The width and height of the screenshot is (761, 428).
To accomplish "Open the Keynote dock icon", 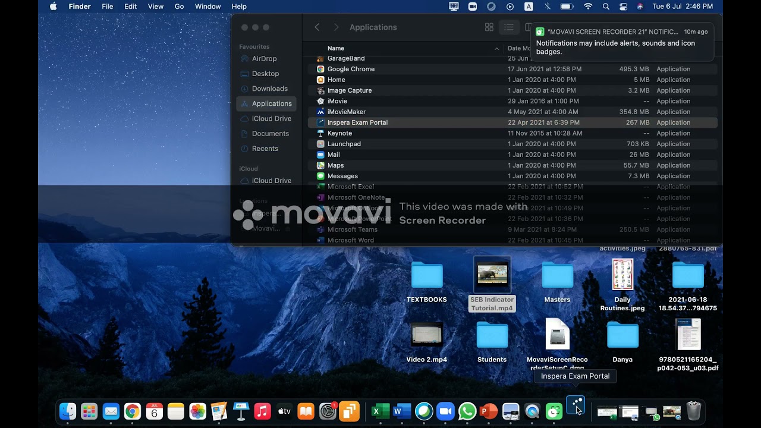I will point(241,411).
